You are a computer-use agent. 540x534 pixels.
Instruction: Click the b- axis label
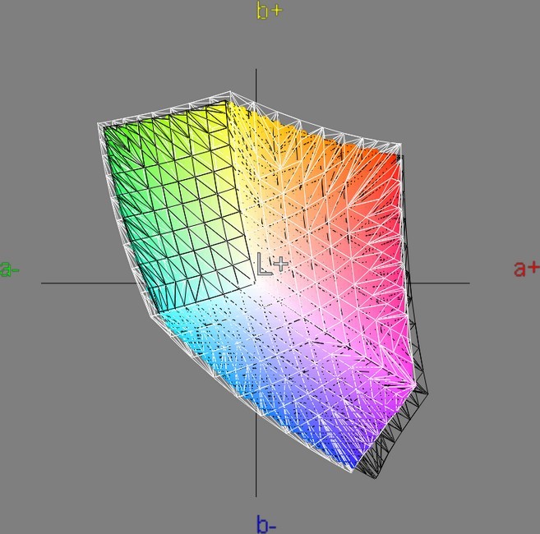(266, 524)
